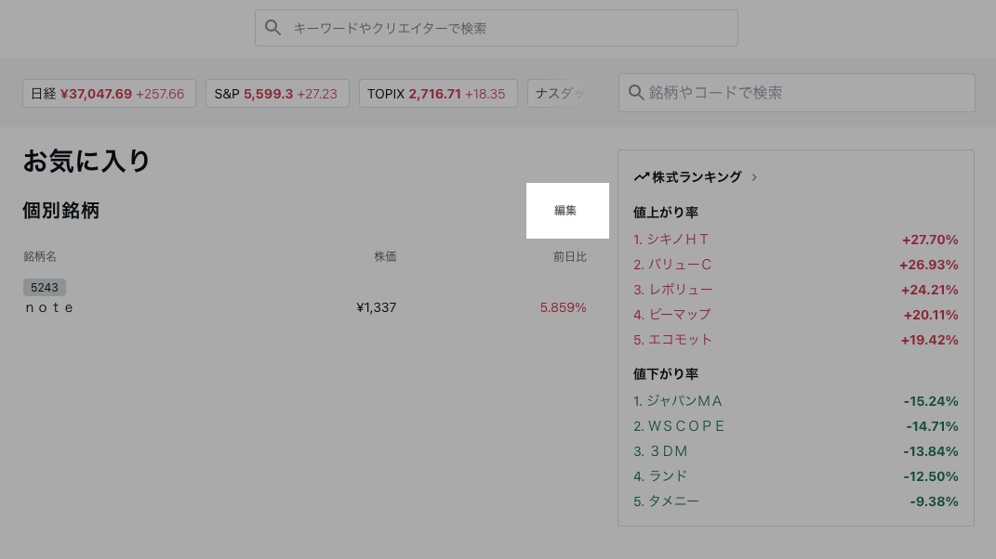The width and height of the screenshot is (996, 559).
Task: Click the +20.11% gain value
Action: [931, 315]
